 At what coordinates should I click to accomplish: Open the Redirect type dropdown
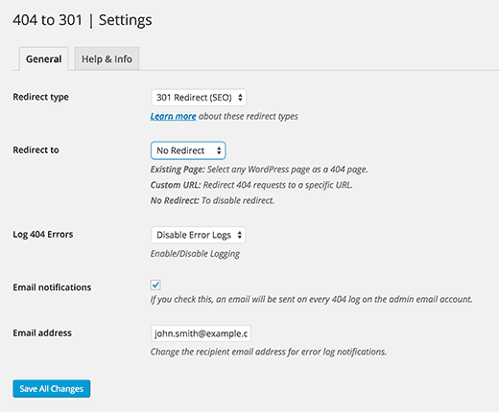199,98
